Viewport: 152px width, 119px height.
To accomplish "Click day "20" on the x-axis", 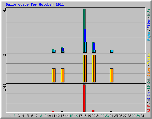I will (x=94, y=116).
